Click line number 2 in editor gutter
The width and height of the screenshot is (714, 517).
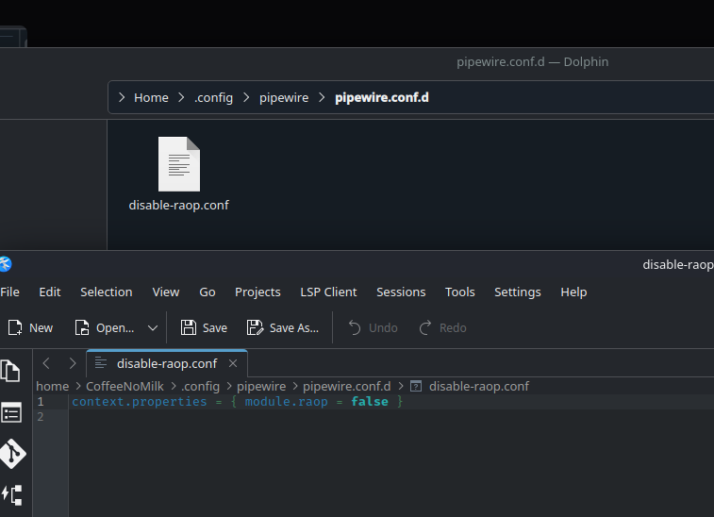click(x=41, y=417)
